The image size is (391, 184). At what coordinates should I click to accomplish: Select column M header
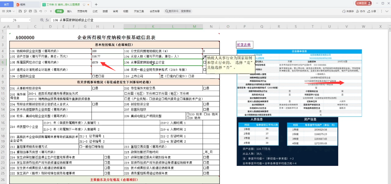(194, 27)
